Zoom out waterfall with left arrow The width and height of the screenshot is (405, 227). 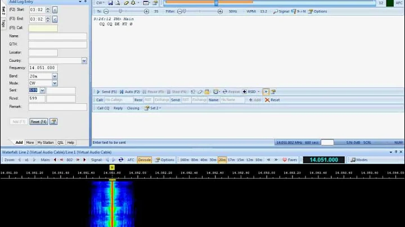coord(19,160)
